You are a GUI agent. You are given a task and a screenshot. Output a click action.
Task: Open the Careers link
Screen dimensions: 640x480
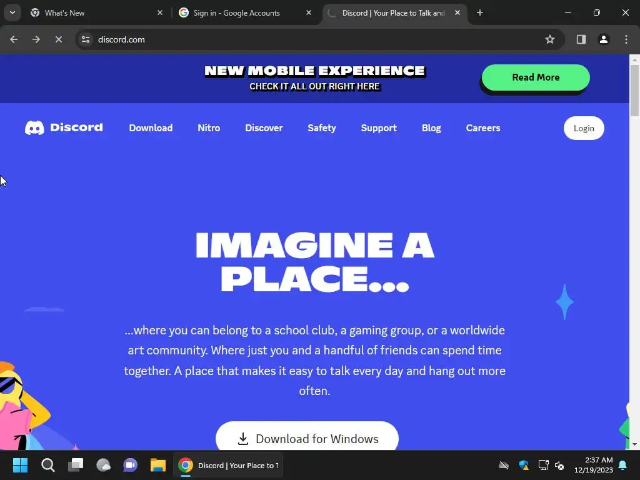tap(483, 128)
